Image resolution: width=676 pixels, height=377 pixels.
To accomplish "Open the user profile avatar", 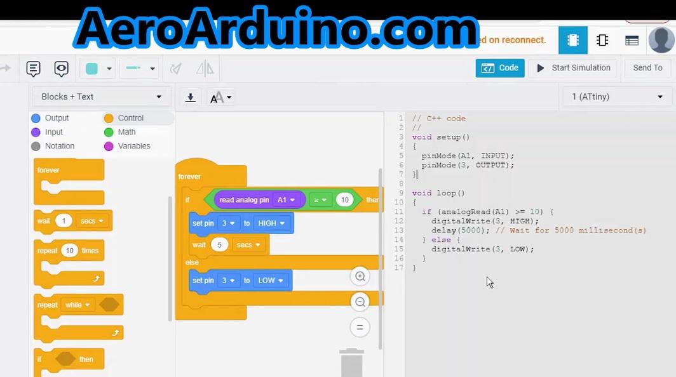I will pyautogui.click(x=661, y=39).
